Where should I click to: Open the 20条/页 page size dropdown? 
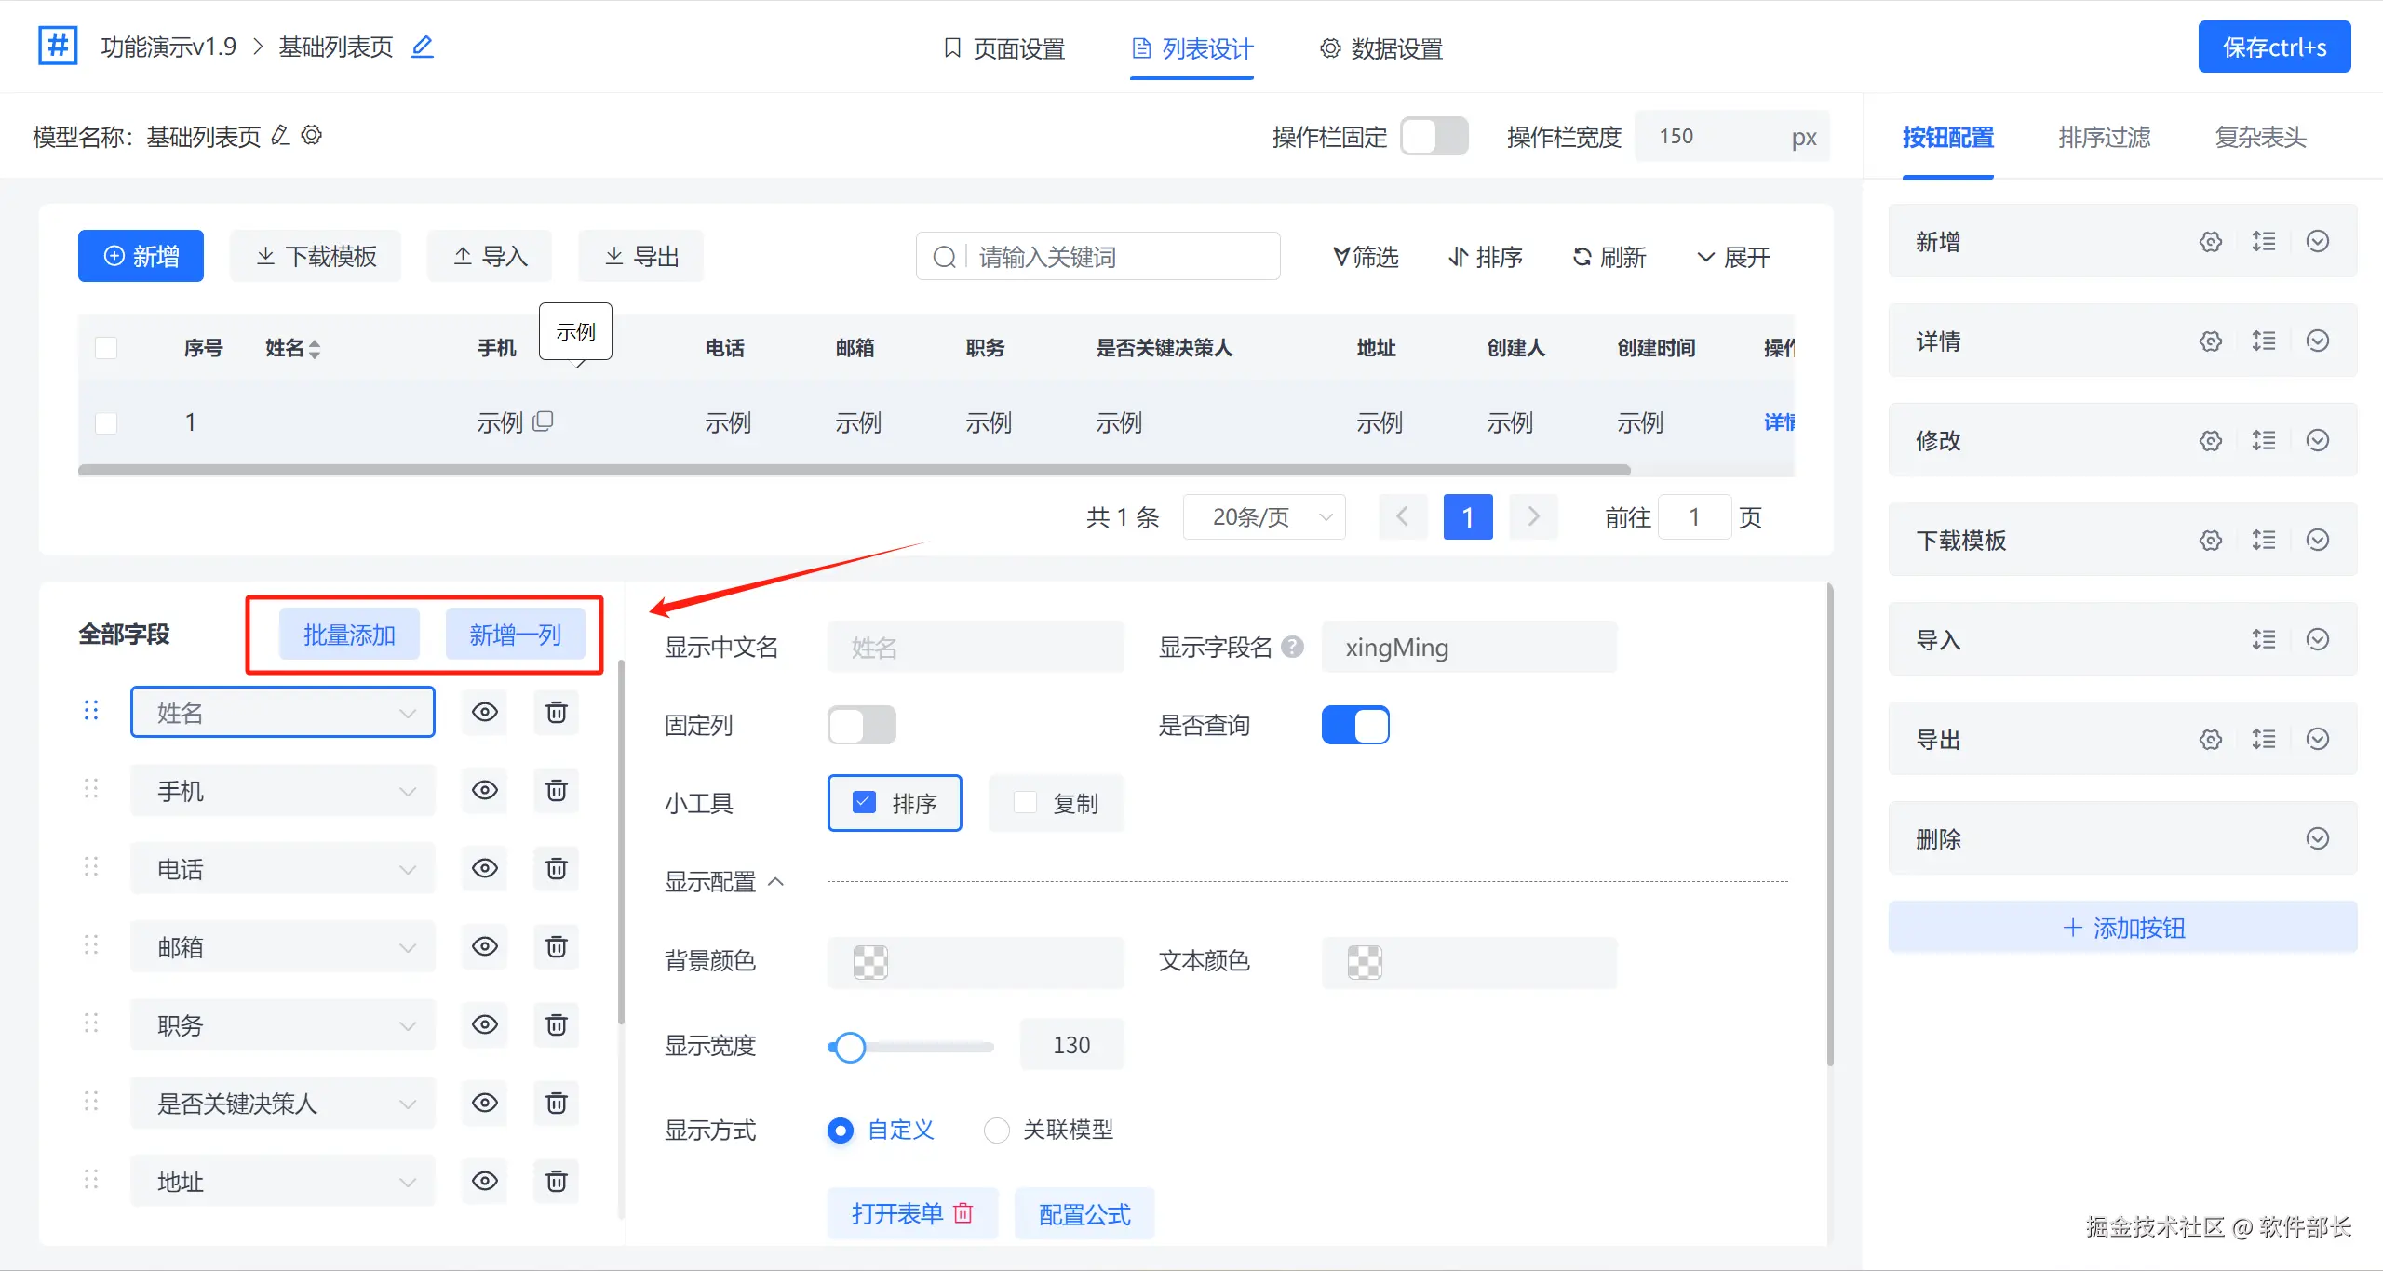(1264, 517)
